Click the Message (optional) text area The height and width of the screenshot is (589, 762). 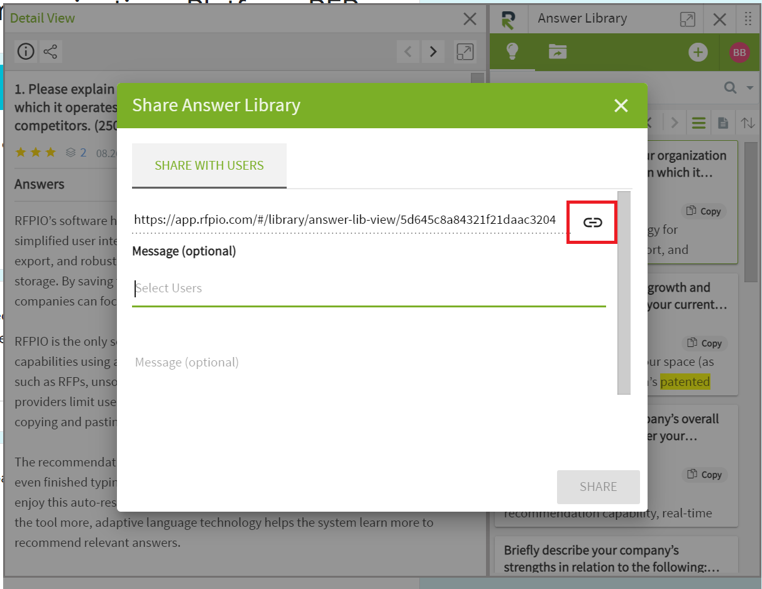[x=369, y=363]
